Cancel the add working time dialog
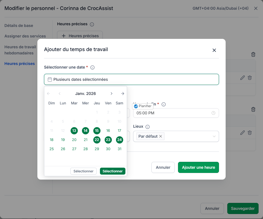 (163, 167)
